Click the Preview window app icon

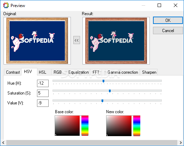[x=6, y=5]
